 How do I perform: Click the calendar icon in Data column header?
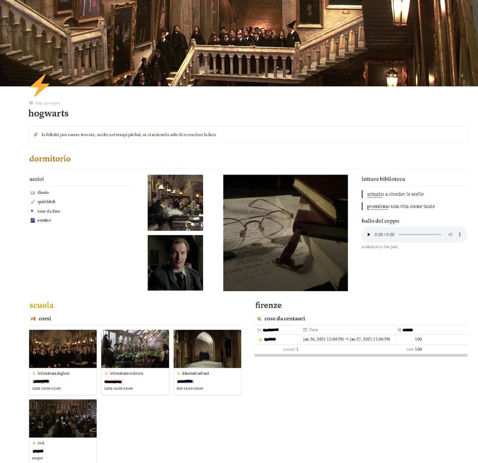click(305, 330)
